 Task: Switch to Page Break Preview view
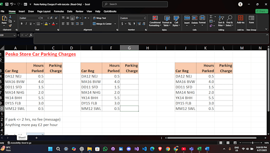(x=235, y=143)
